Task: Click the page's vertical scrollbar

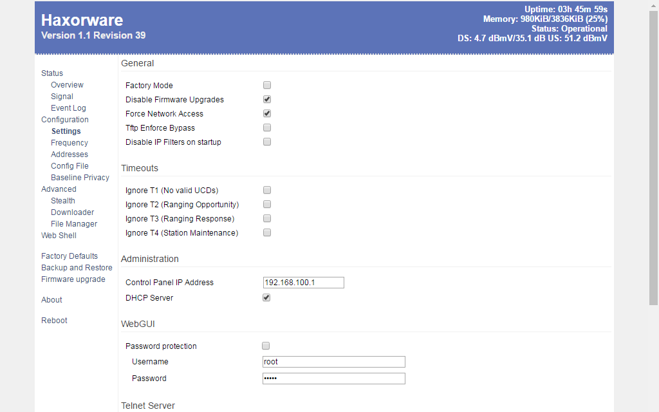Action: point(653,154)
